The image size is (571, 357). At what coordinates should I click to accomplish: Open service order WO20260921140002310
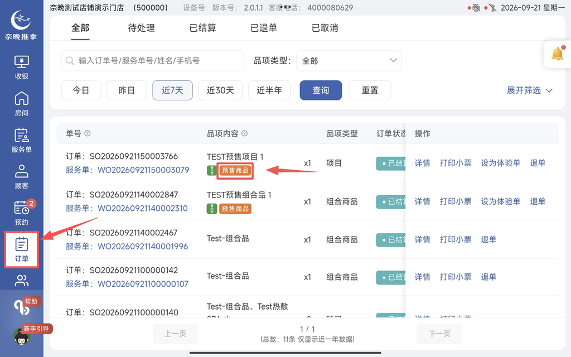143,209
